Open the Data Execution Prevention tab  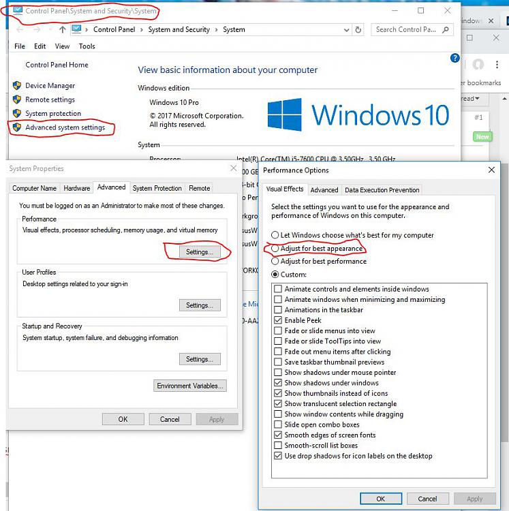tap(382, 189)
